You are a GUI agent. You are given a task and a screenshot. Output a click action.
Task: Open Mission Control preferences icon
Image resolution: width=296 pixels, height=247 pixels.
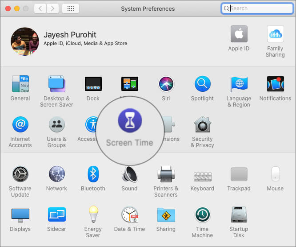tap(130, 84)
